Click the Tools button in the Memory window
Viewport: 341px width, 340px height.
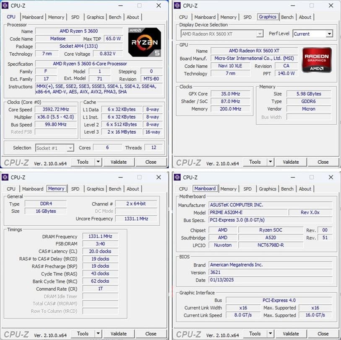[x=83, y=334]
